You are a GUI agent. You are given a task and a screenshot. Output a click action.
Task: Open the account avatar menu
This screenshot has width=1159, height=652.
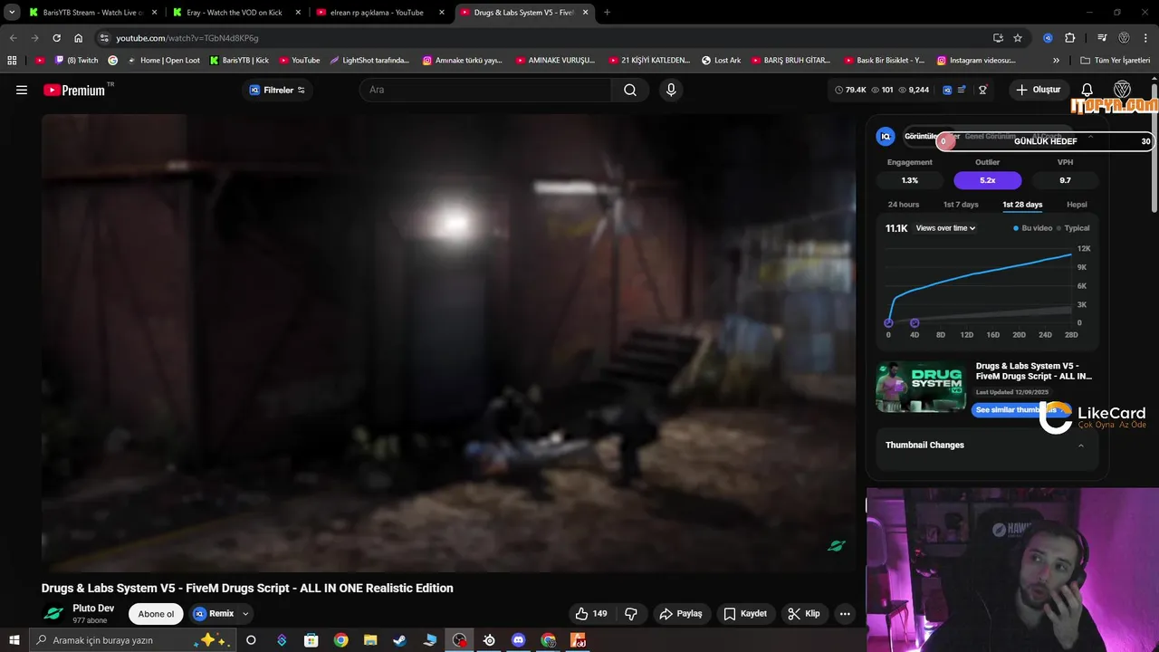[x=1122, y=90]
